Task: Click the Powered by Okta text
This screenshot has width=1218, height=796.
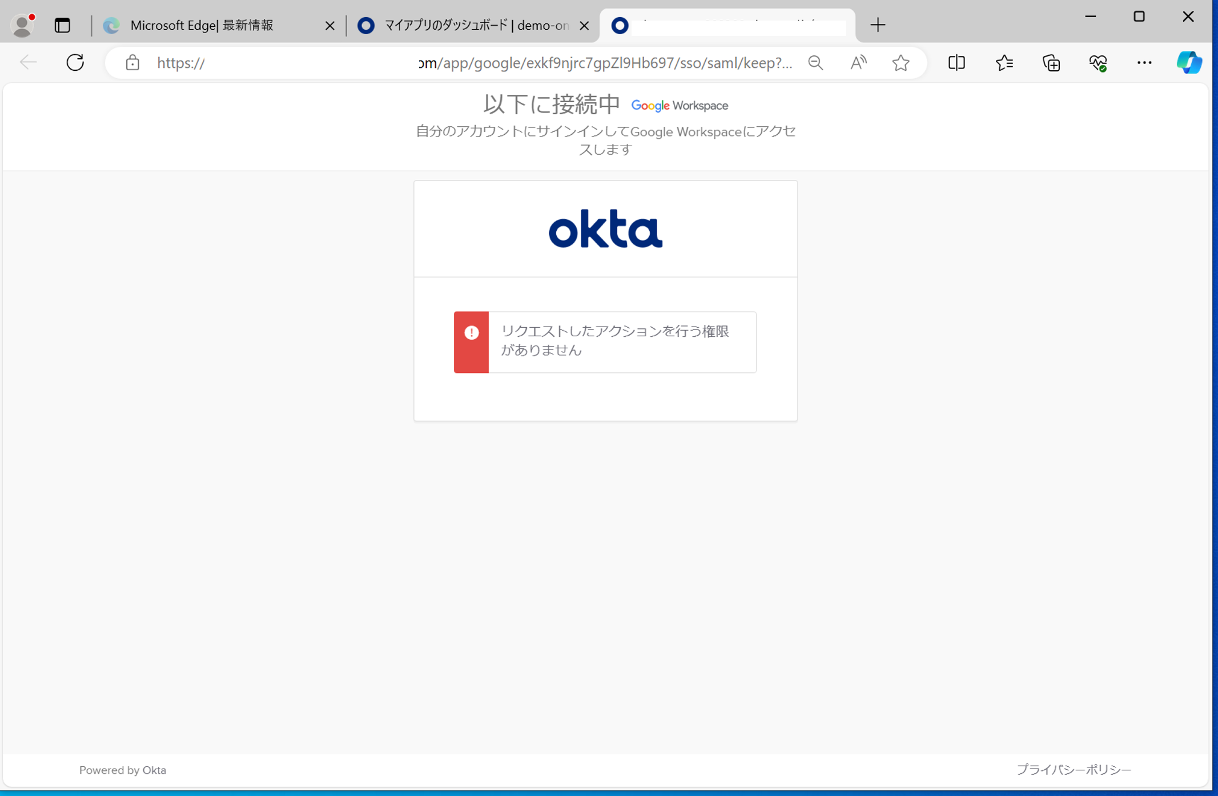Action: pos(123,770)
